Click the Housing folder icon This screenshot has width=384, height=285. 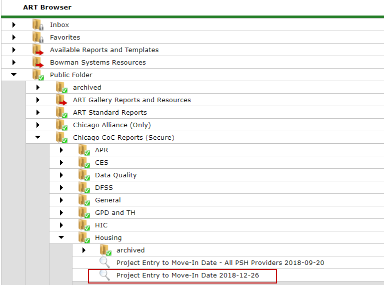84,237
